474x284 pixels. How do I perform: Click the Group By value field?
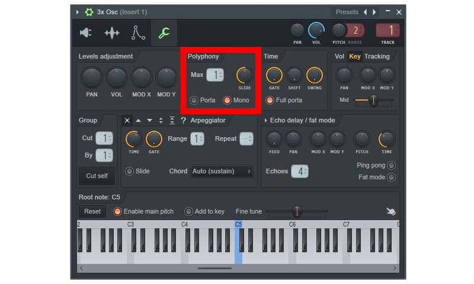point(104,156)
